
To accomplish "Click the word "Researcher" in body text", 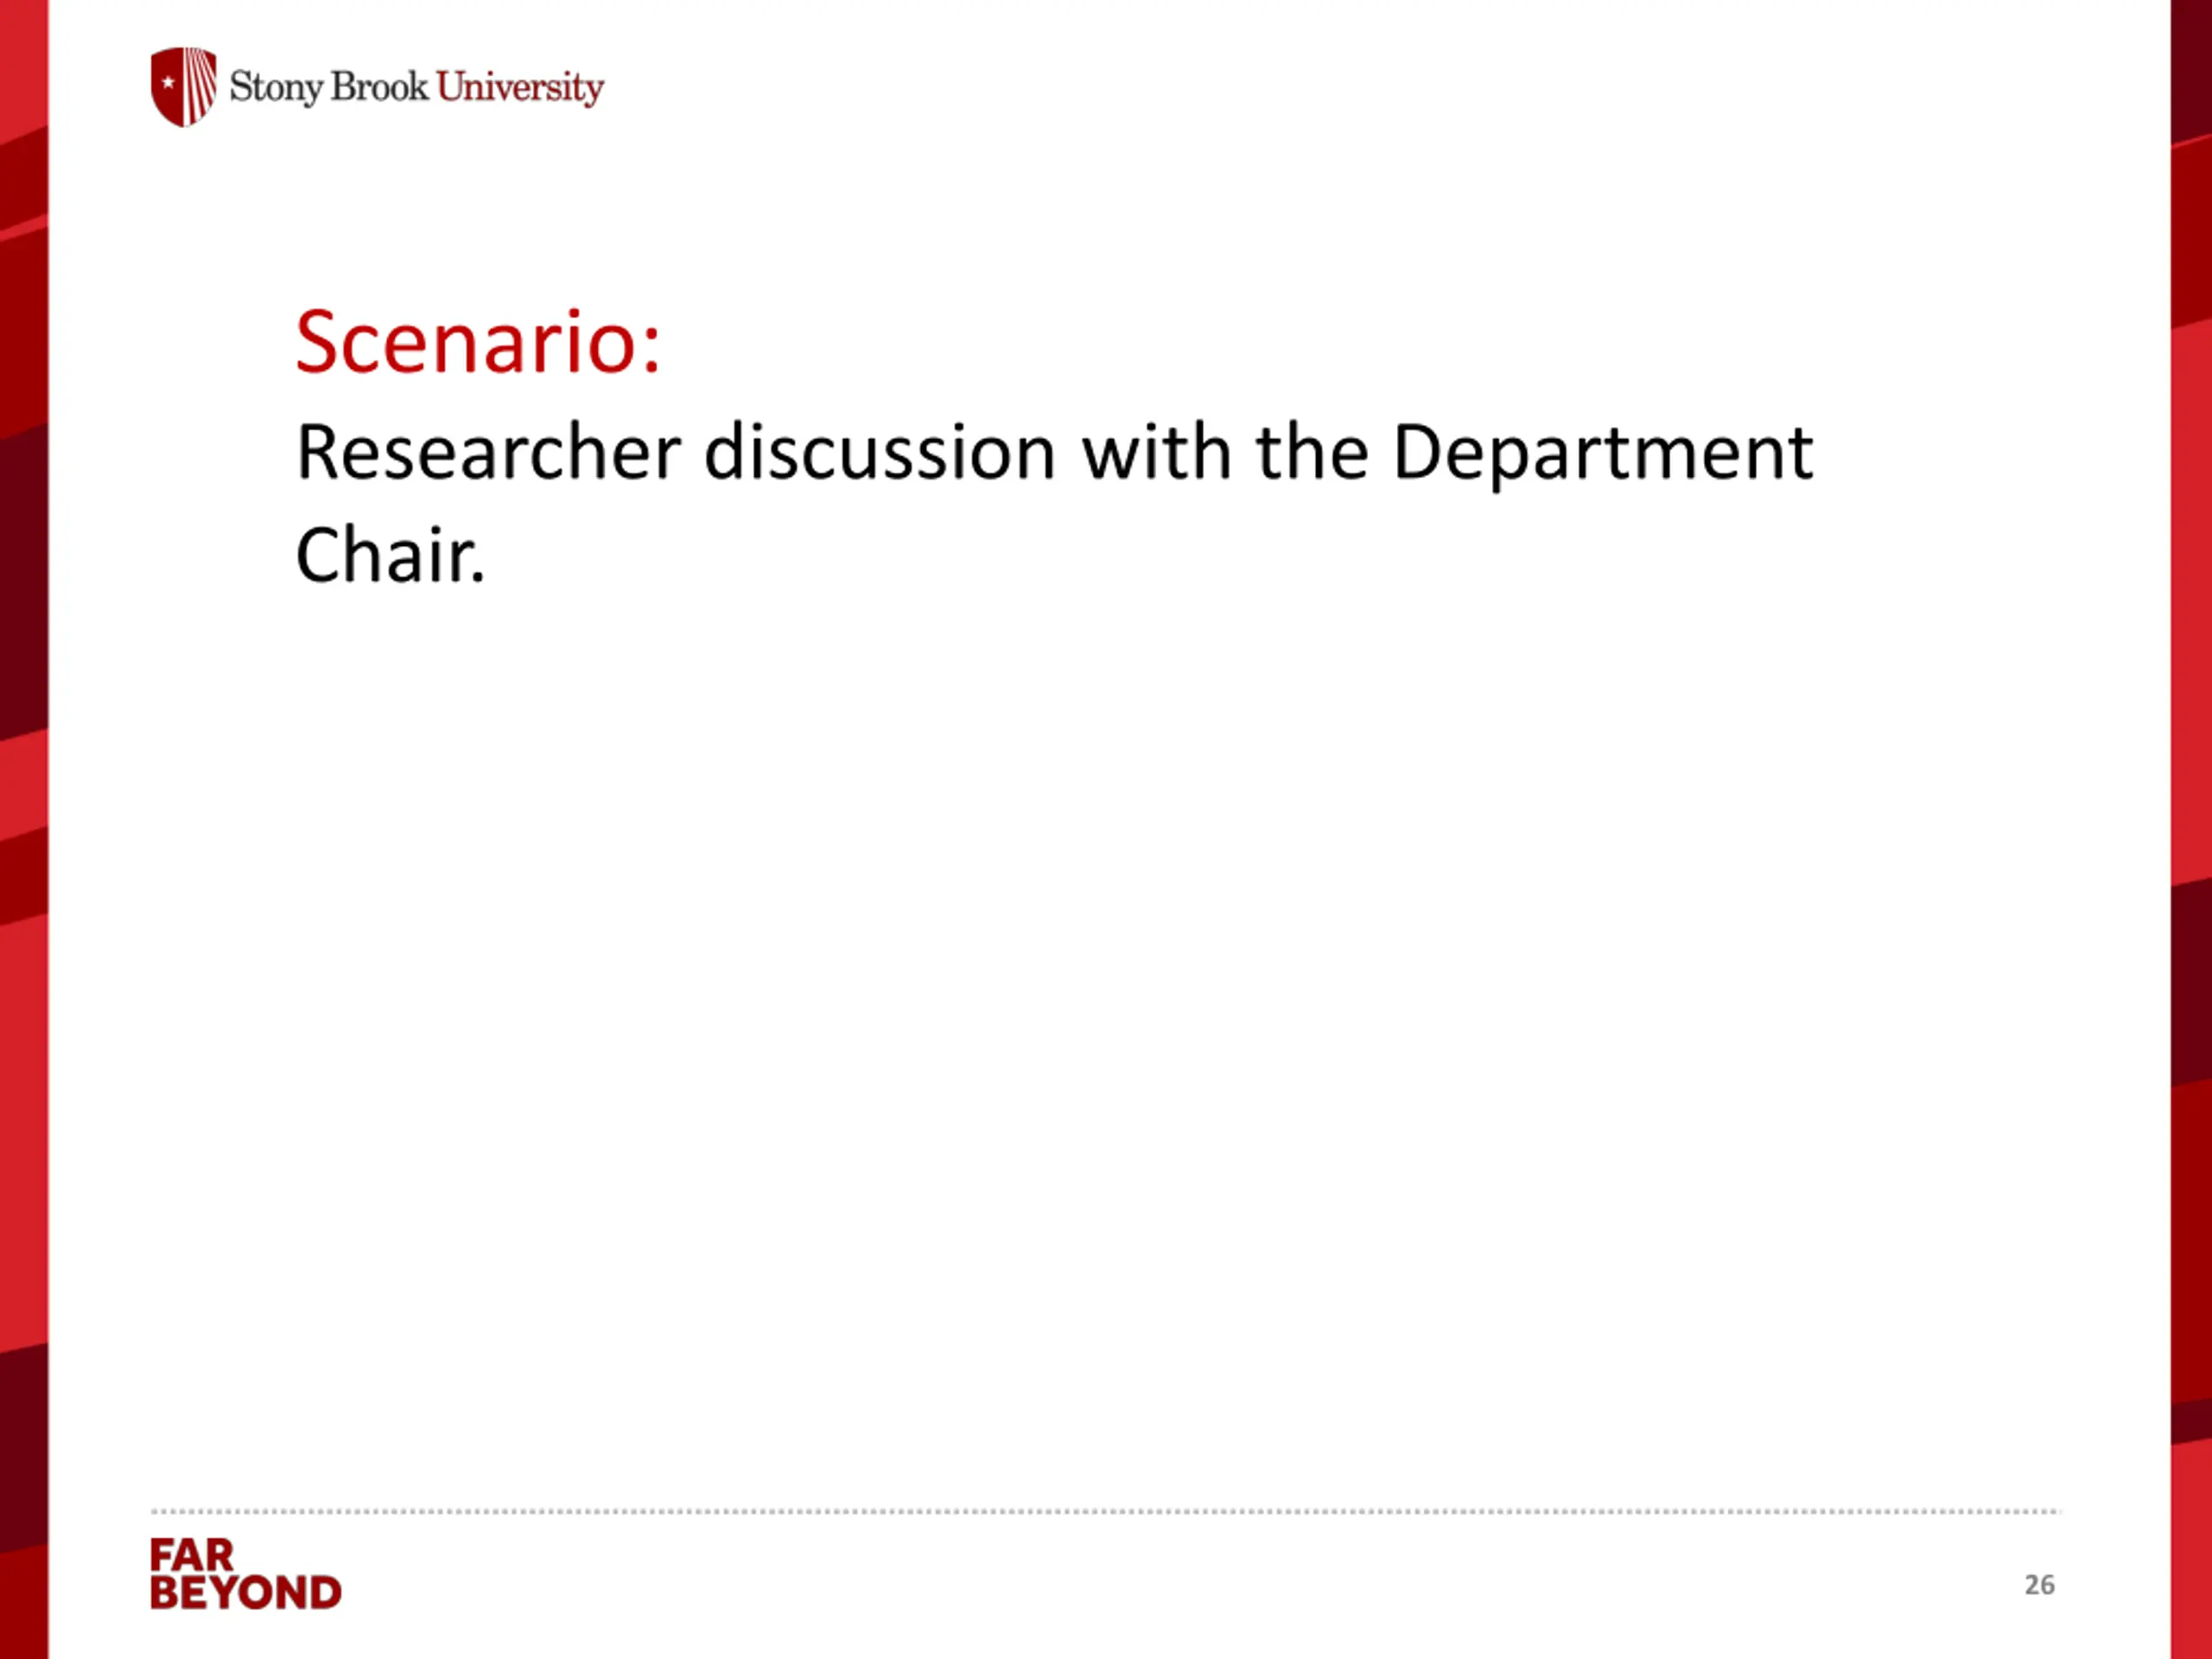I will coord(489,453).
